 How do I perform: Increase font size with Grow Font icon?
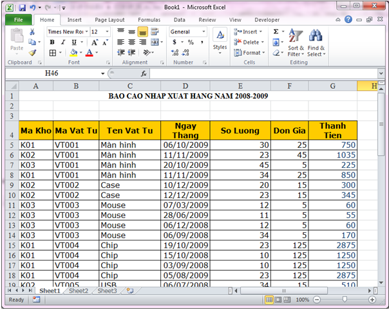[95, 42]
